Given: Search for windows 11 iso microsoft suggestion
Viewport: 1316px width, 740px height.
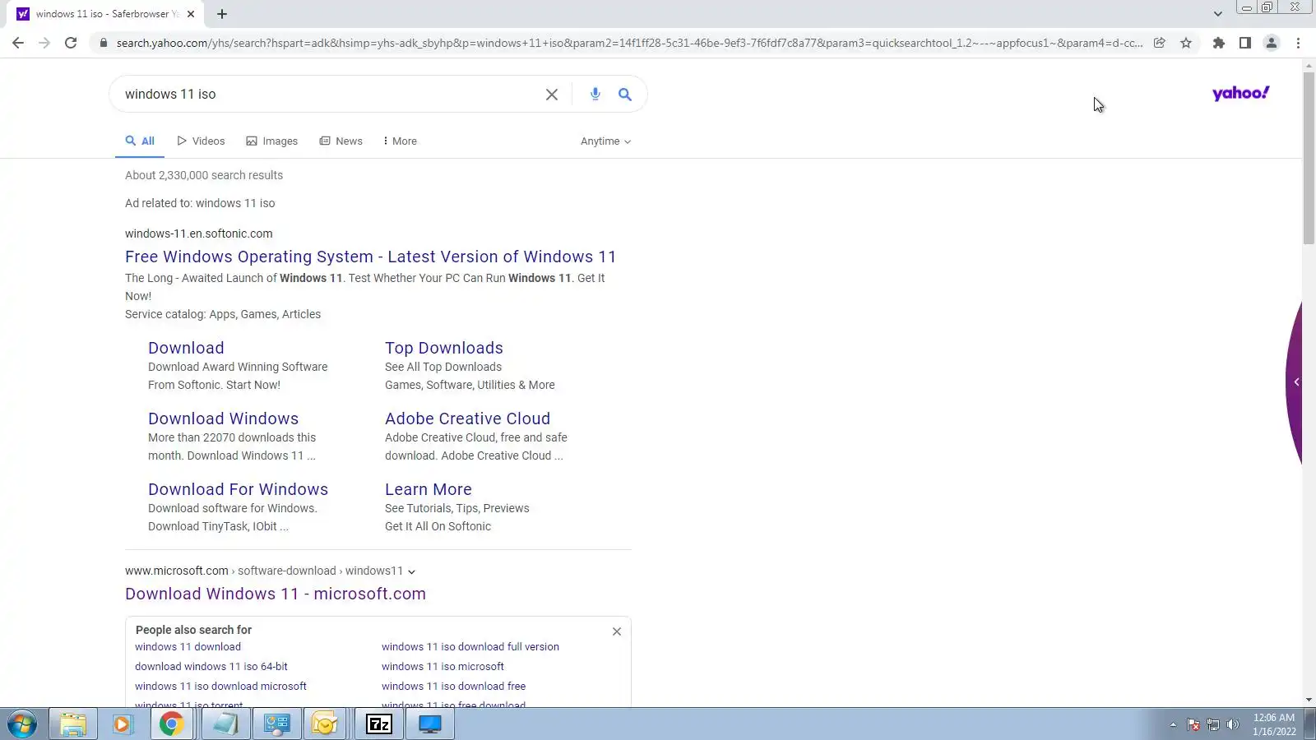Looking at the screenshot, I should tap(443, 667).
